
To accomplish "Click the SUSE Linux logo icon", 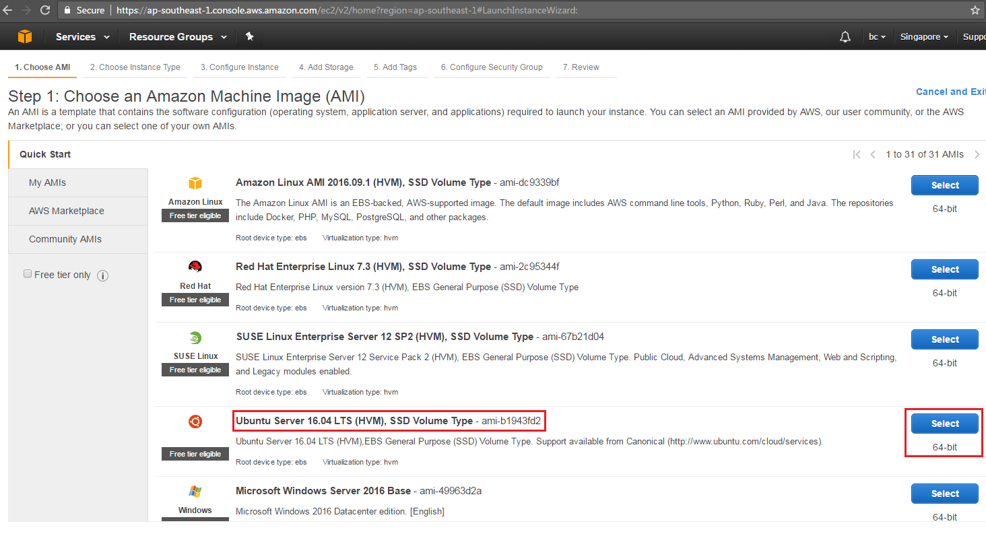I will coord(195,337).
